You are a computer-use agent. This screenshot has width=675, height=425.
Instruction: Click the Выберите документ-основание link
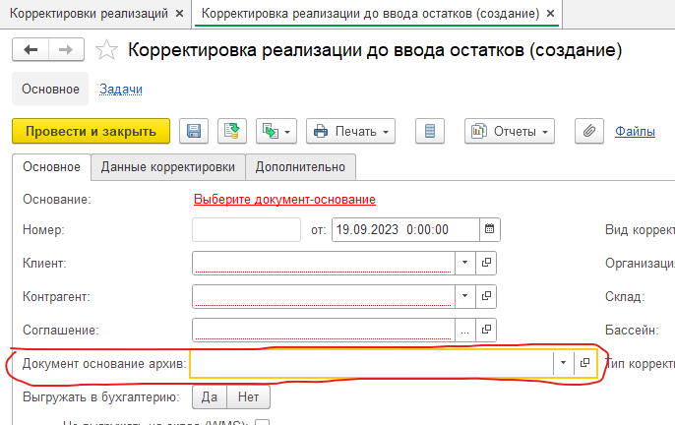tap(284, 199)
